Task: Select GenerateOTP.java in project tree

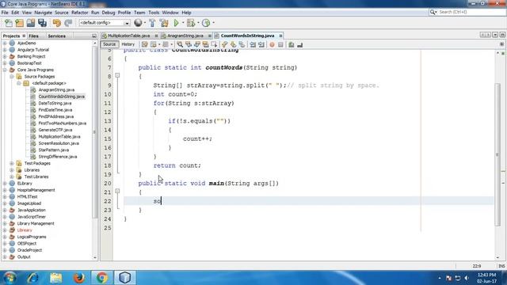Action: click(55, 130)
